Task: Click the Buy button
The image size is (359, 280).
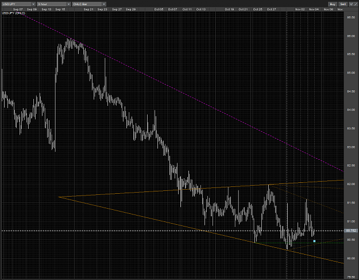Action: point(333,4)
